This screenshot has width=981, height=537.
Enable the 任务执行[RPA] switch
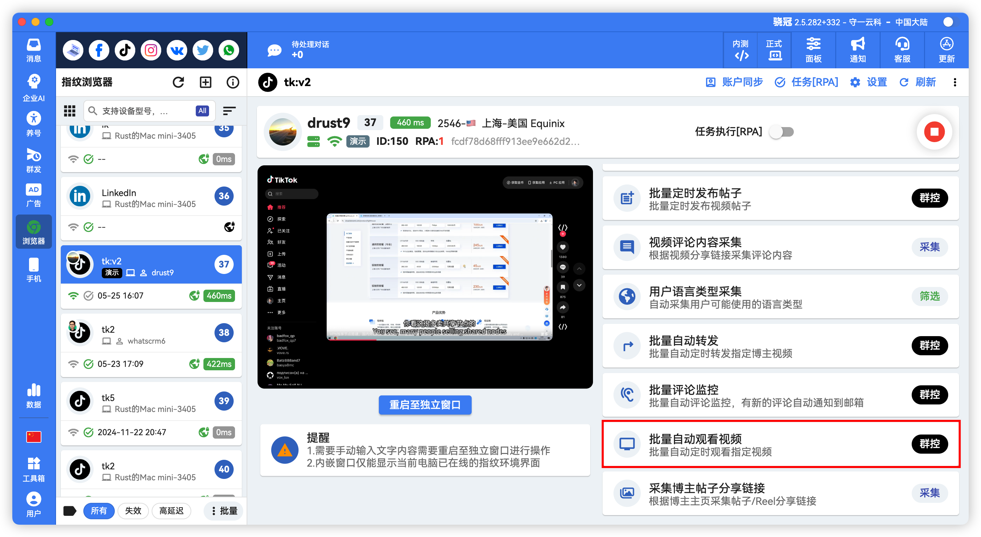click(x=782, y=132)
